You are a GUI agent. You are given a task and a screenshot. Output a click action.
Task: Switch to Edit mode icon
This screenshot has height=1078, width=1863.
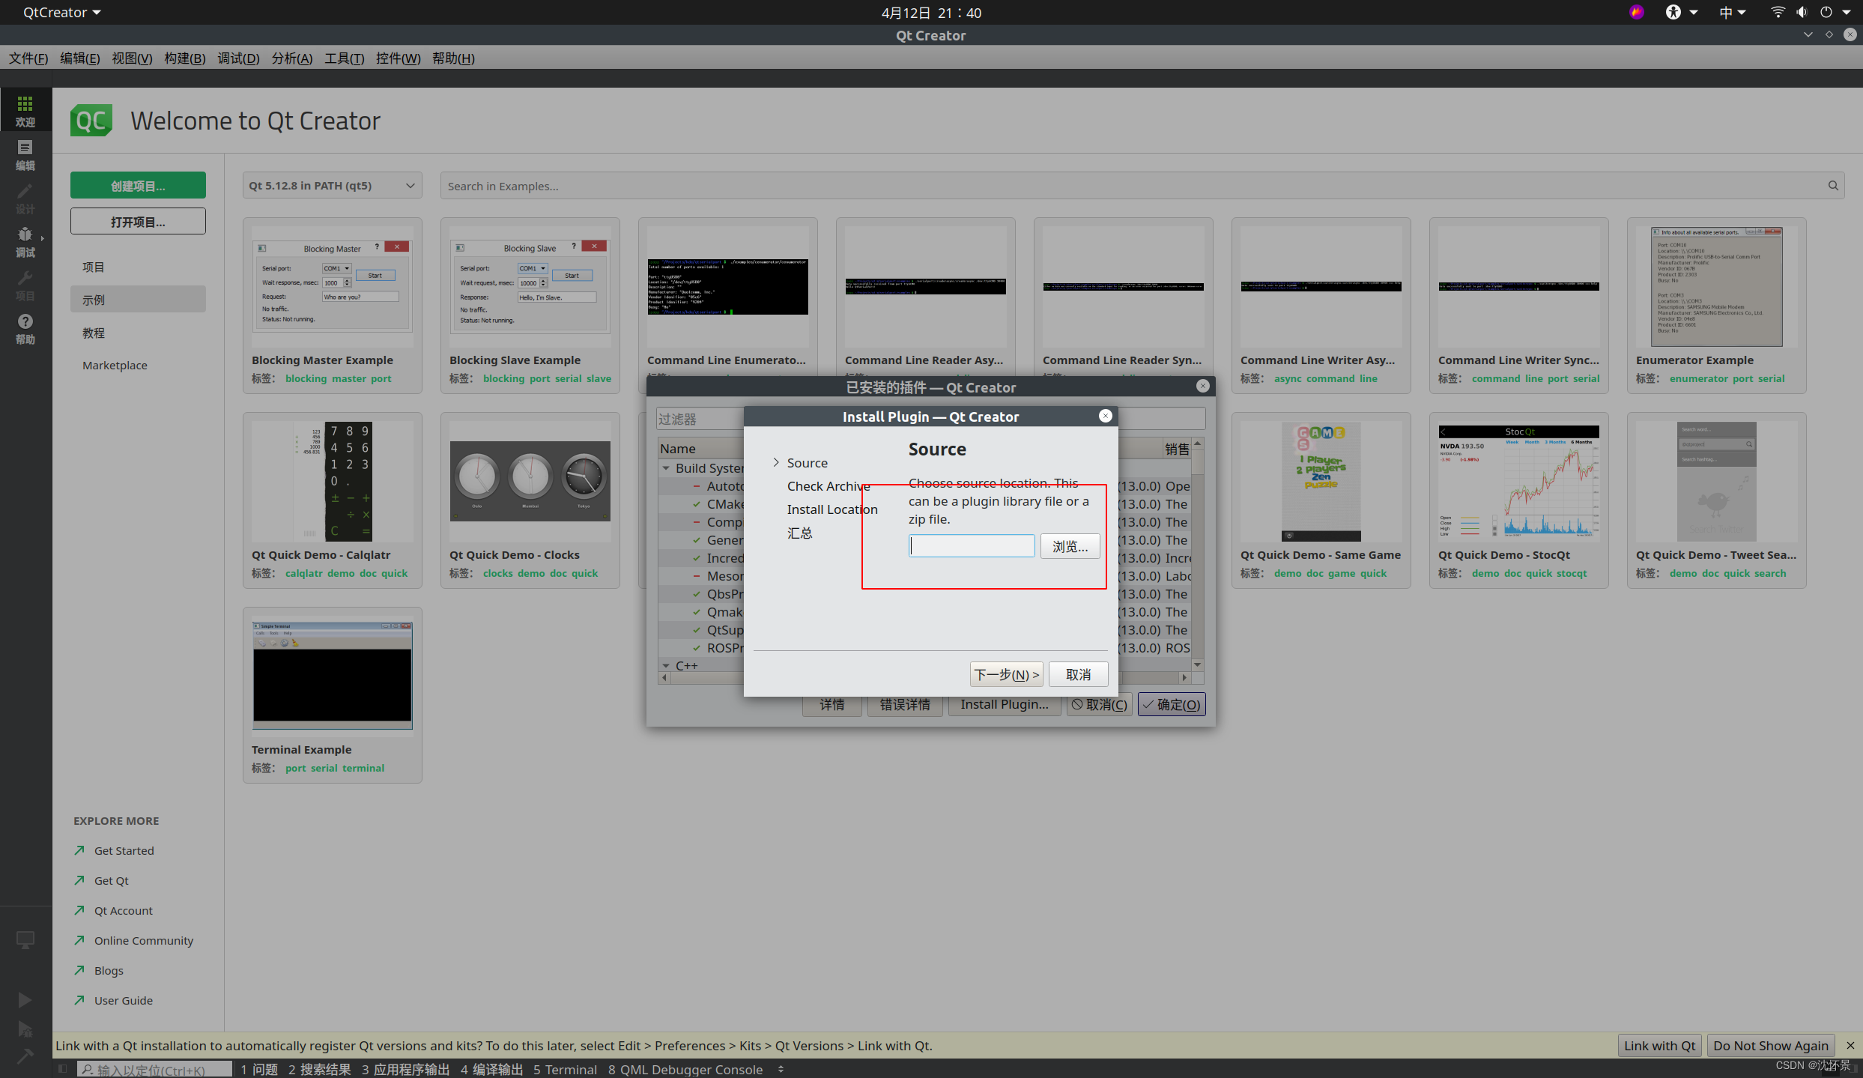coord(25,154)
